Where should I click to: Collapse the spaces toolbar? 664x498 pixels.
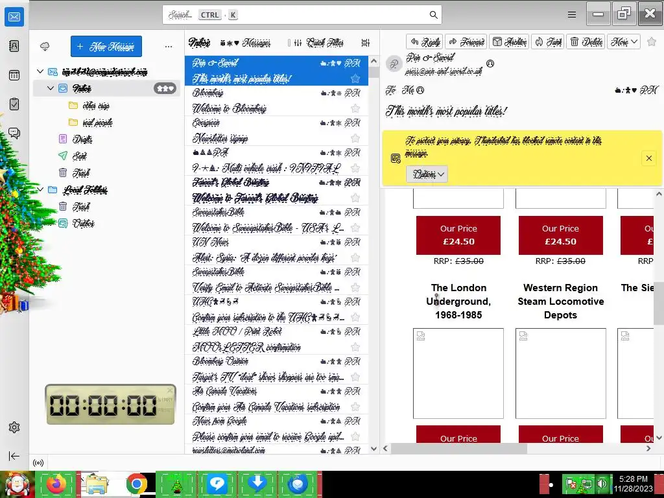(14, 456)
